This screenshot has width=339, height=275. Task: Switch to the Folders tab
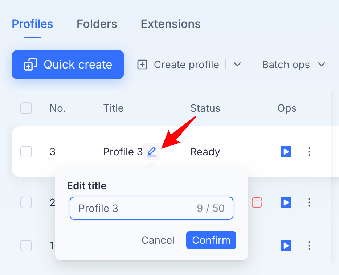click(97, 24)
